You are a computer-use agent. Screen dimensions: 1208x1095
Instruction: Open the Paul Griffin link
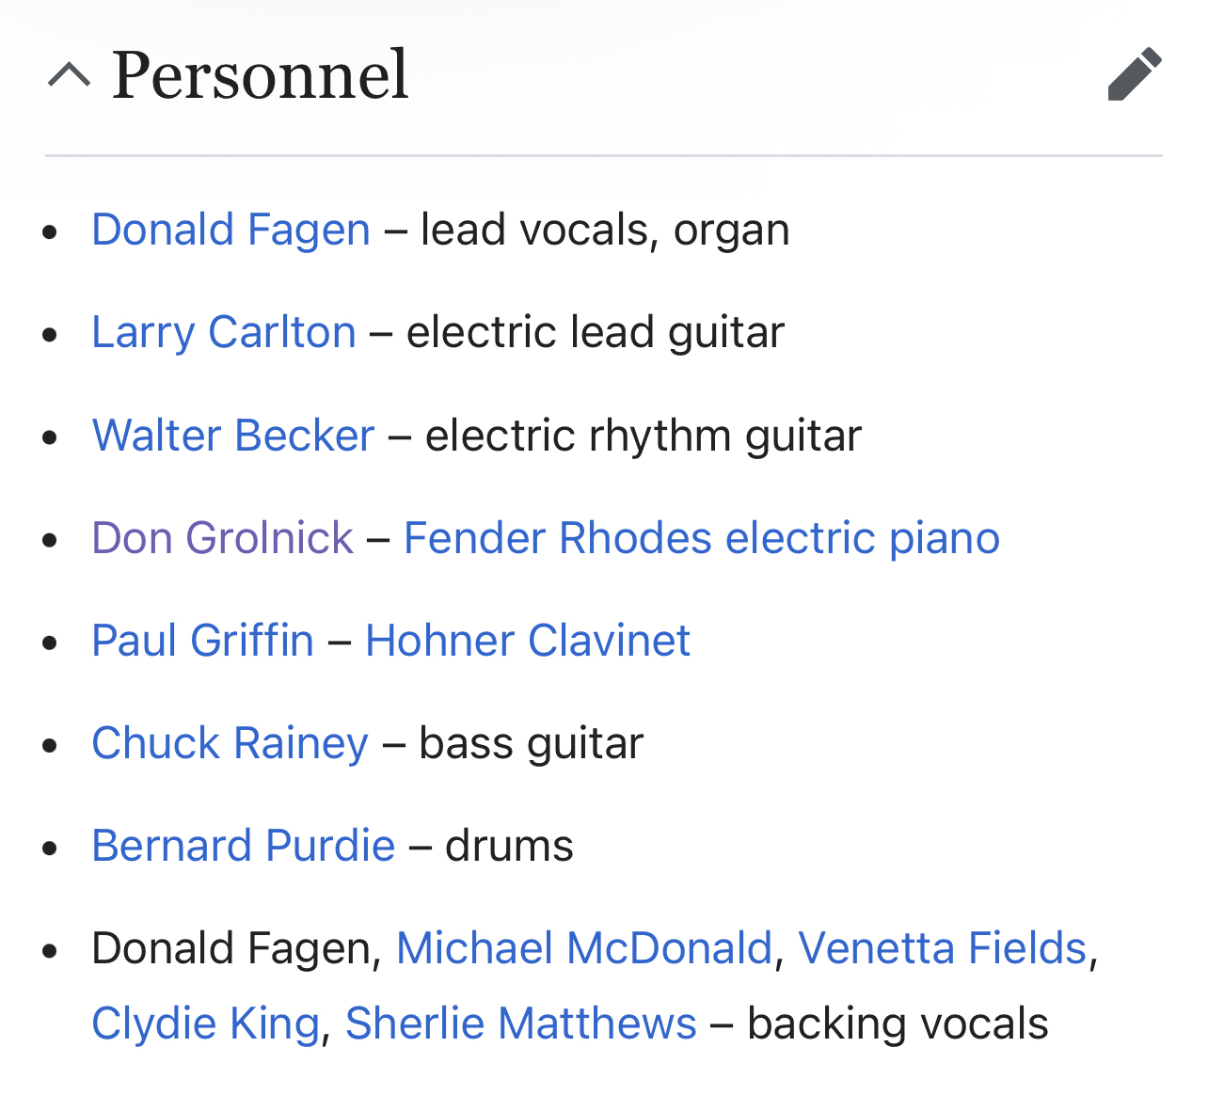(x=202, y=641)
